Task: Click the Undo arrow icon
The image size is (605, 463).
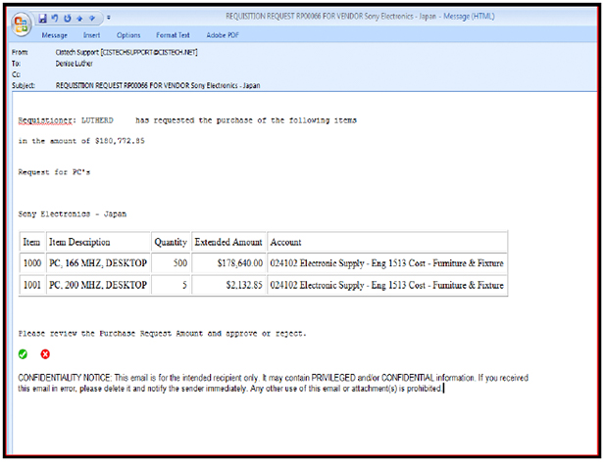Action: tap(55, 18)
